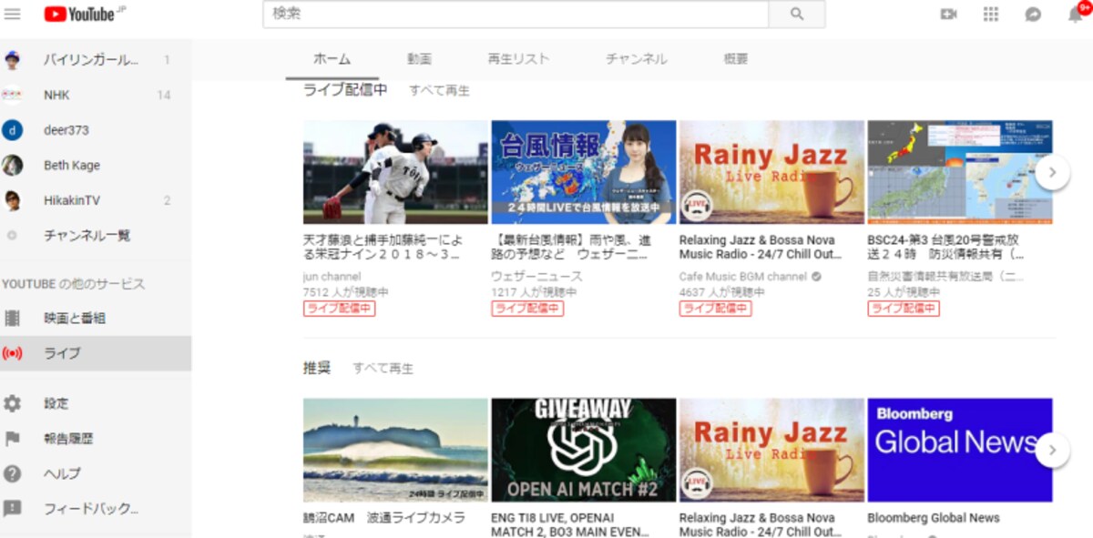Open the notifications bell
Image resolution: width=1093 pixels, height=538 pixels.
(x=1076, y=14)
